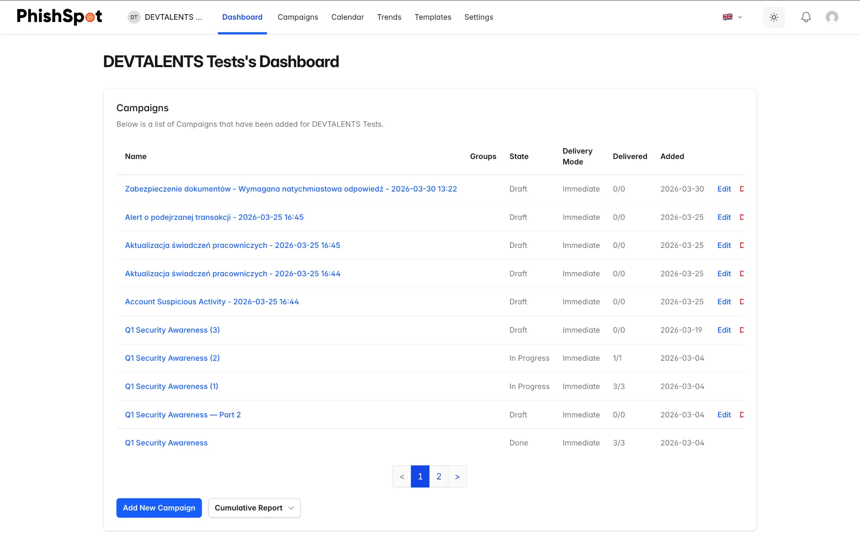Edit the Alert o podejrzanej transakcji campaign
Screen dimensions: 860x537
point(724,217)
